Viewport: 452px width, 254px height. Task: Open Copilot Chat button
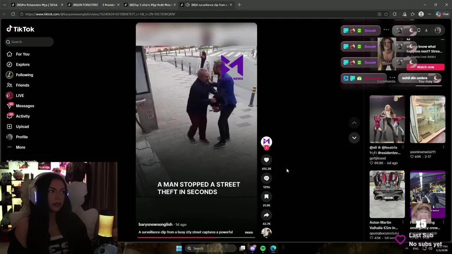tap(442, 14)
